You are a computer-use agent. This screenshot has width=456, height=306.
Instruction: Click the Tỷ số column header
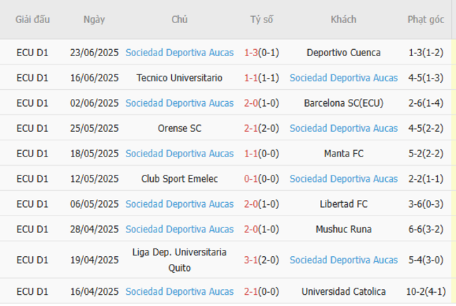[262, 20]
